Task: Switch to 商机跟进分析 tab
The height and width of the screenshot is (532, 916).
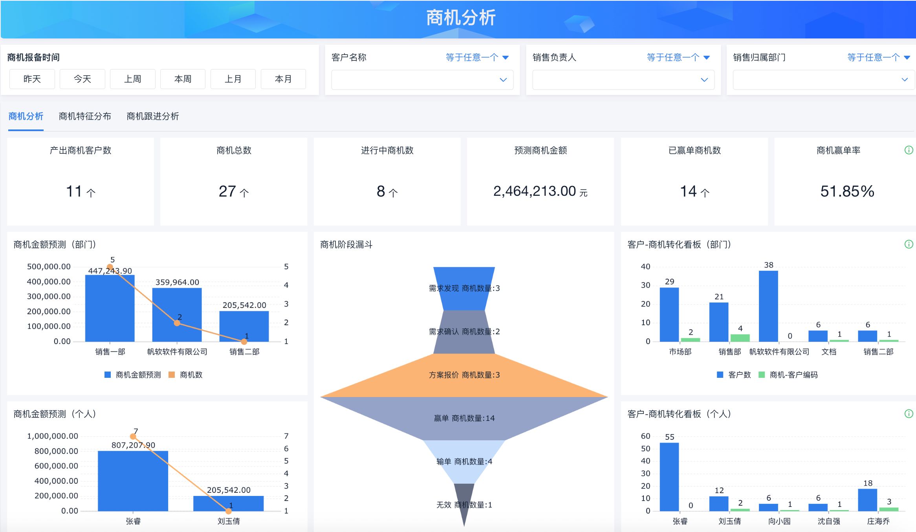Action: (x=152, y=117)
